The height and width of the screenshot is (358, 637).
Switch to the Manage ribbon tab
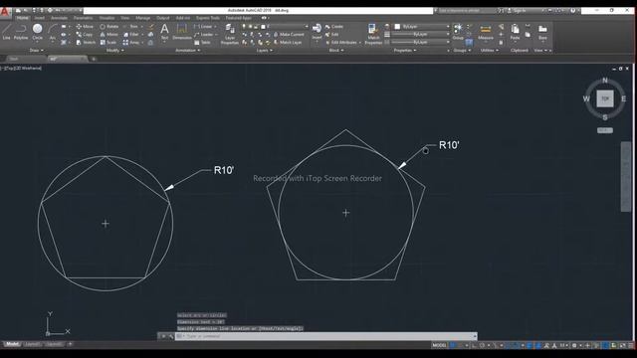tap(142, 18)
